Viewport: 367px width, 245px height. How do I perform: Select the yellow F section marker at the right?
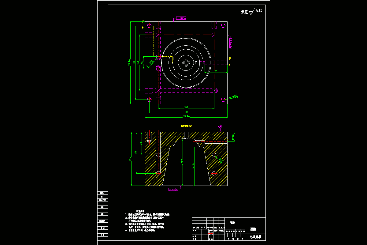(x=230, y=58)
